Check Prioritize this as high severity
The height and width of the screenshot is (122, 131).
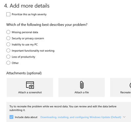(x=8, y=14)
